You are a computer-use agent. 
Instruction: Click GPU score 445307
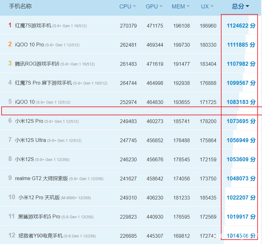155,236
